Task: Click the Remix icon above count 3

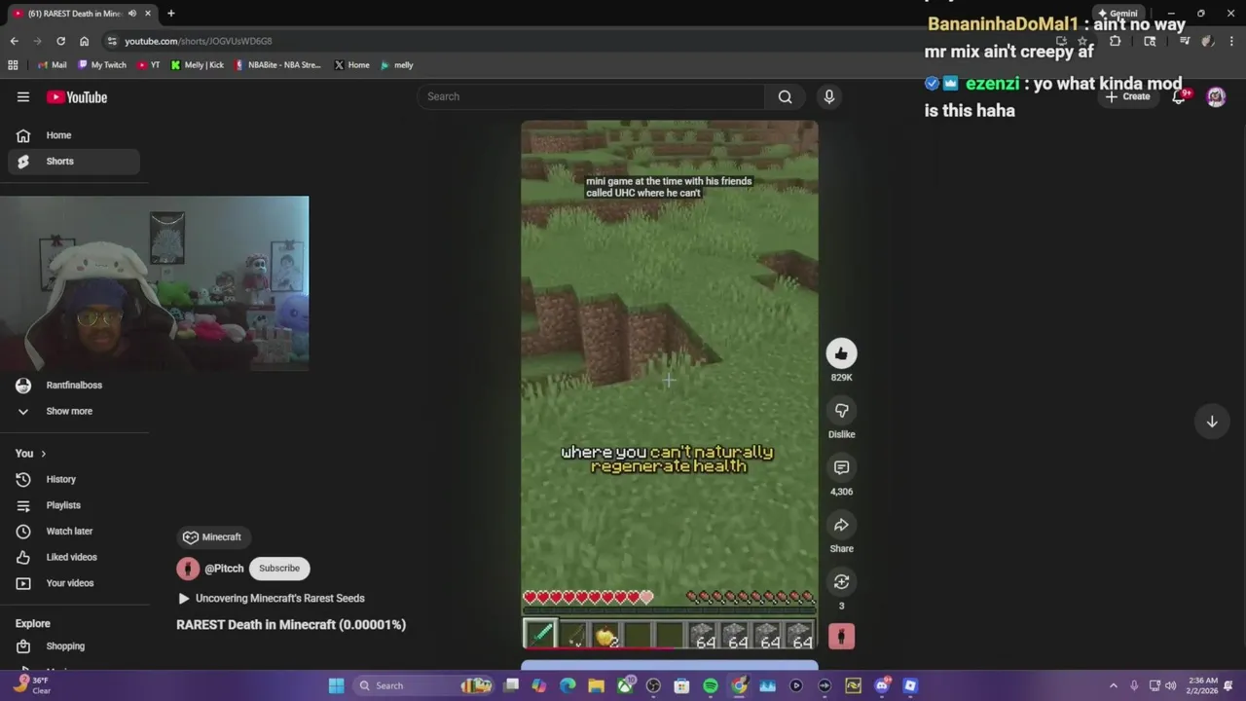Action: coord(841,582)
